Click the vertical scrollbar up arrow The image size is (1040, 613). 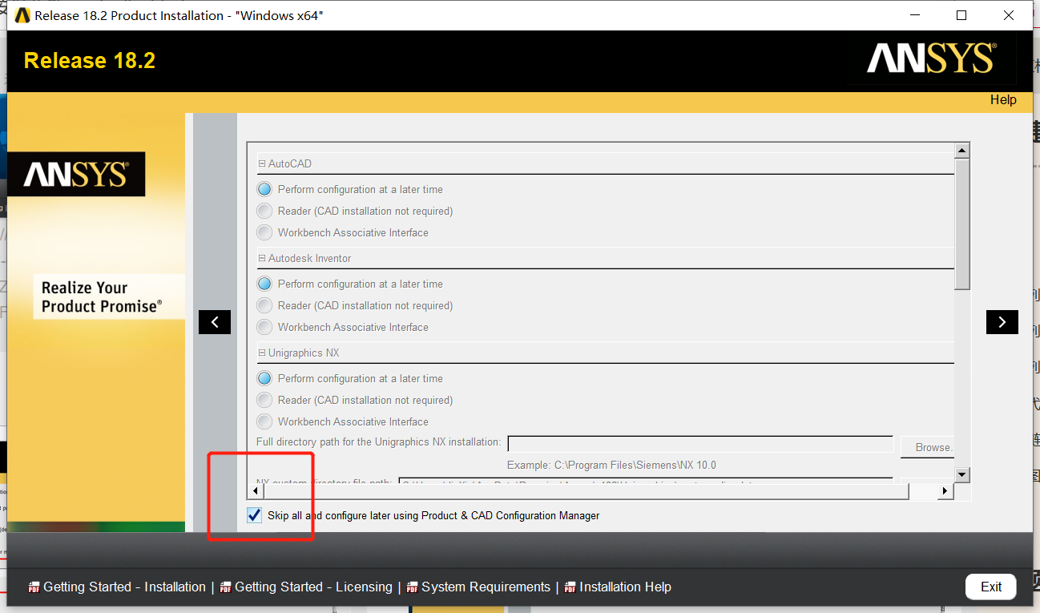point(962,150)
